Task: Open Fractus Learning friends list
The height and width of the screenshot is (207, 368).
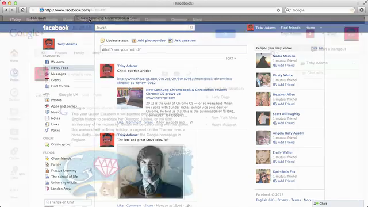Action: click(64, 171)
